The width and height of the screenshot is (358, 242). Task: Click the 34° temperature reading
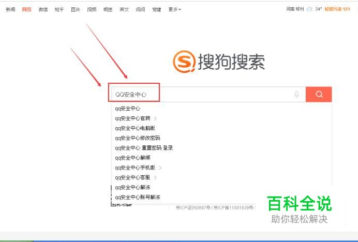318,9
